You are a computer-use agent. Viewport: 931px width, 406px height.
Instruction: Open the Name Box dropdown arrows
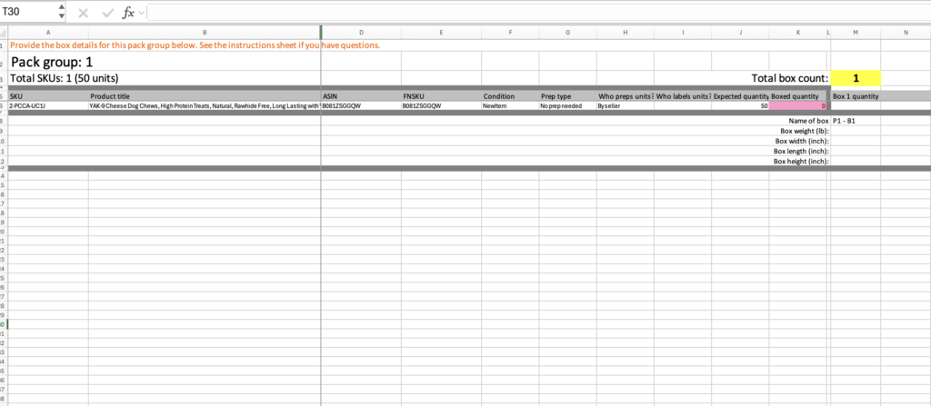click(61, 13)
